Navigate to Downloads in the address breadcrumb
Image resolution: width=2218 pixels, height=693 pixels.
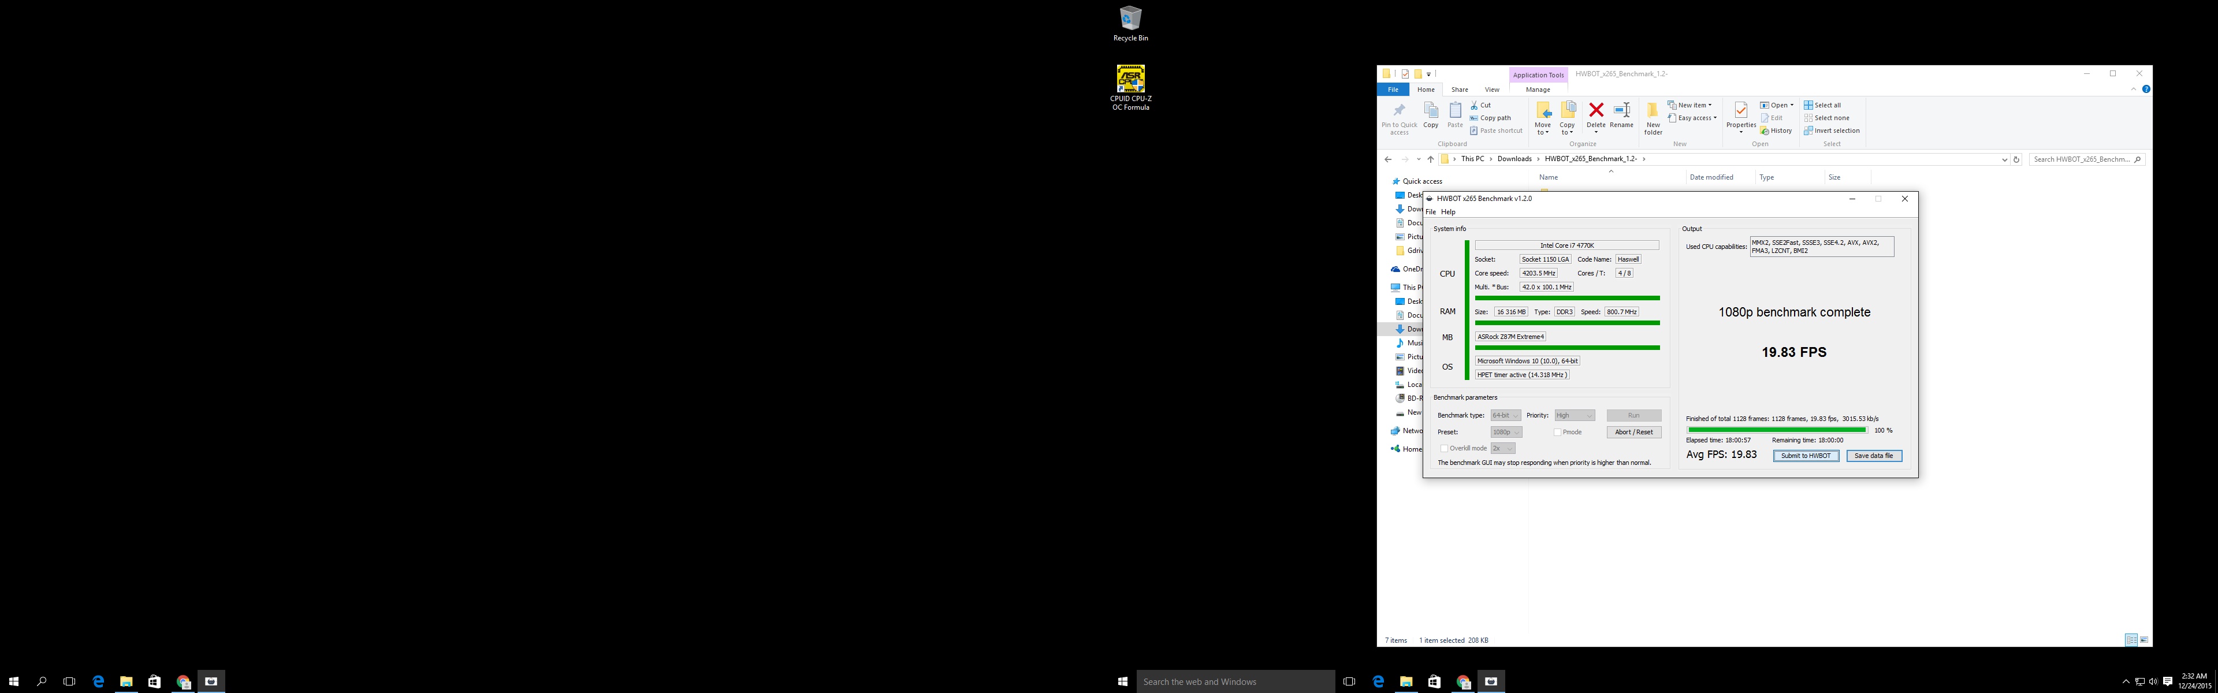pos(1514,159)
